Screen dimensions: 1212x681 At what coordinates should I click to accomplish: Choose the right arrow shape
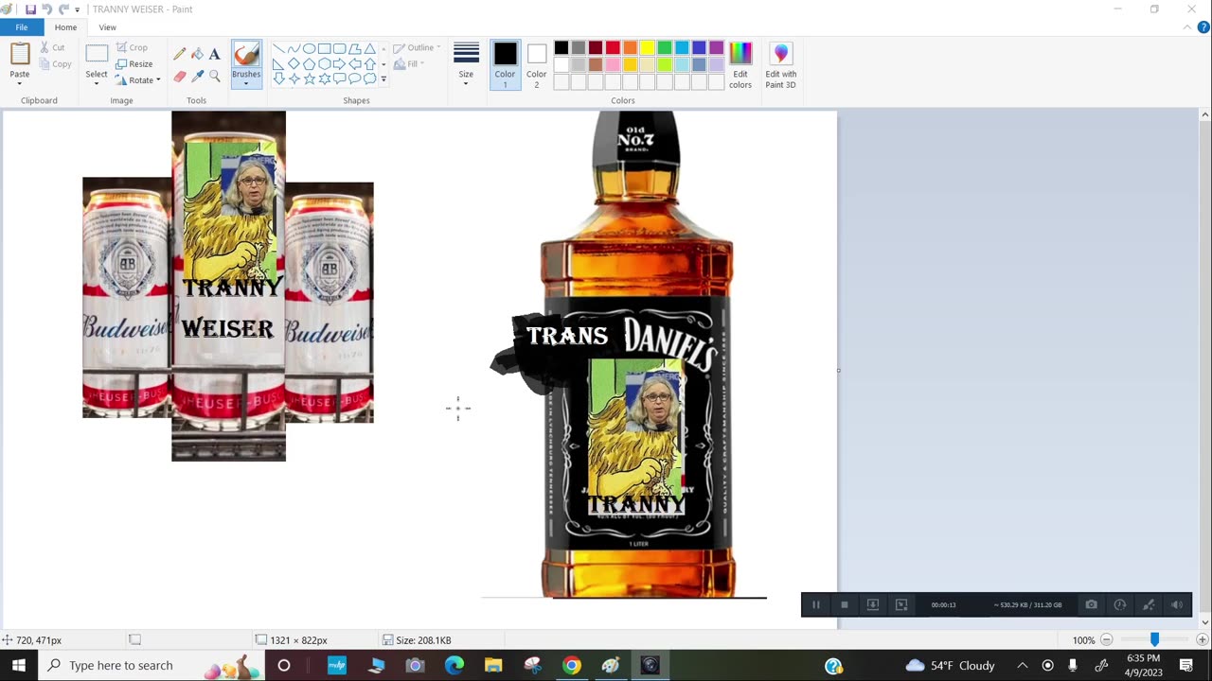[x=339, y=63]
